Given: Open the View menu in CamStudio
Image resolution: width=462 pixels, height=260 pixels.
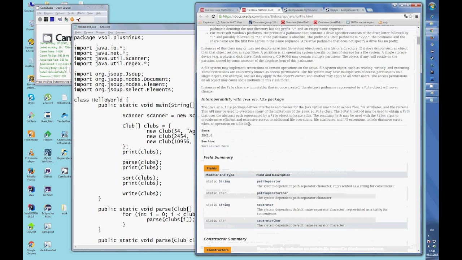Looking at the screenshot, I should [90, 13].
